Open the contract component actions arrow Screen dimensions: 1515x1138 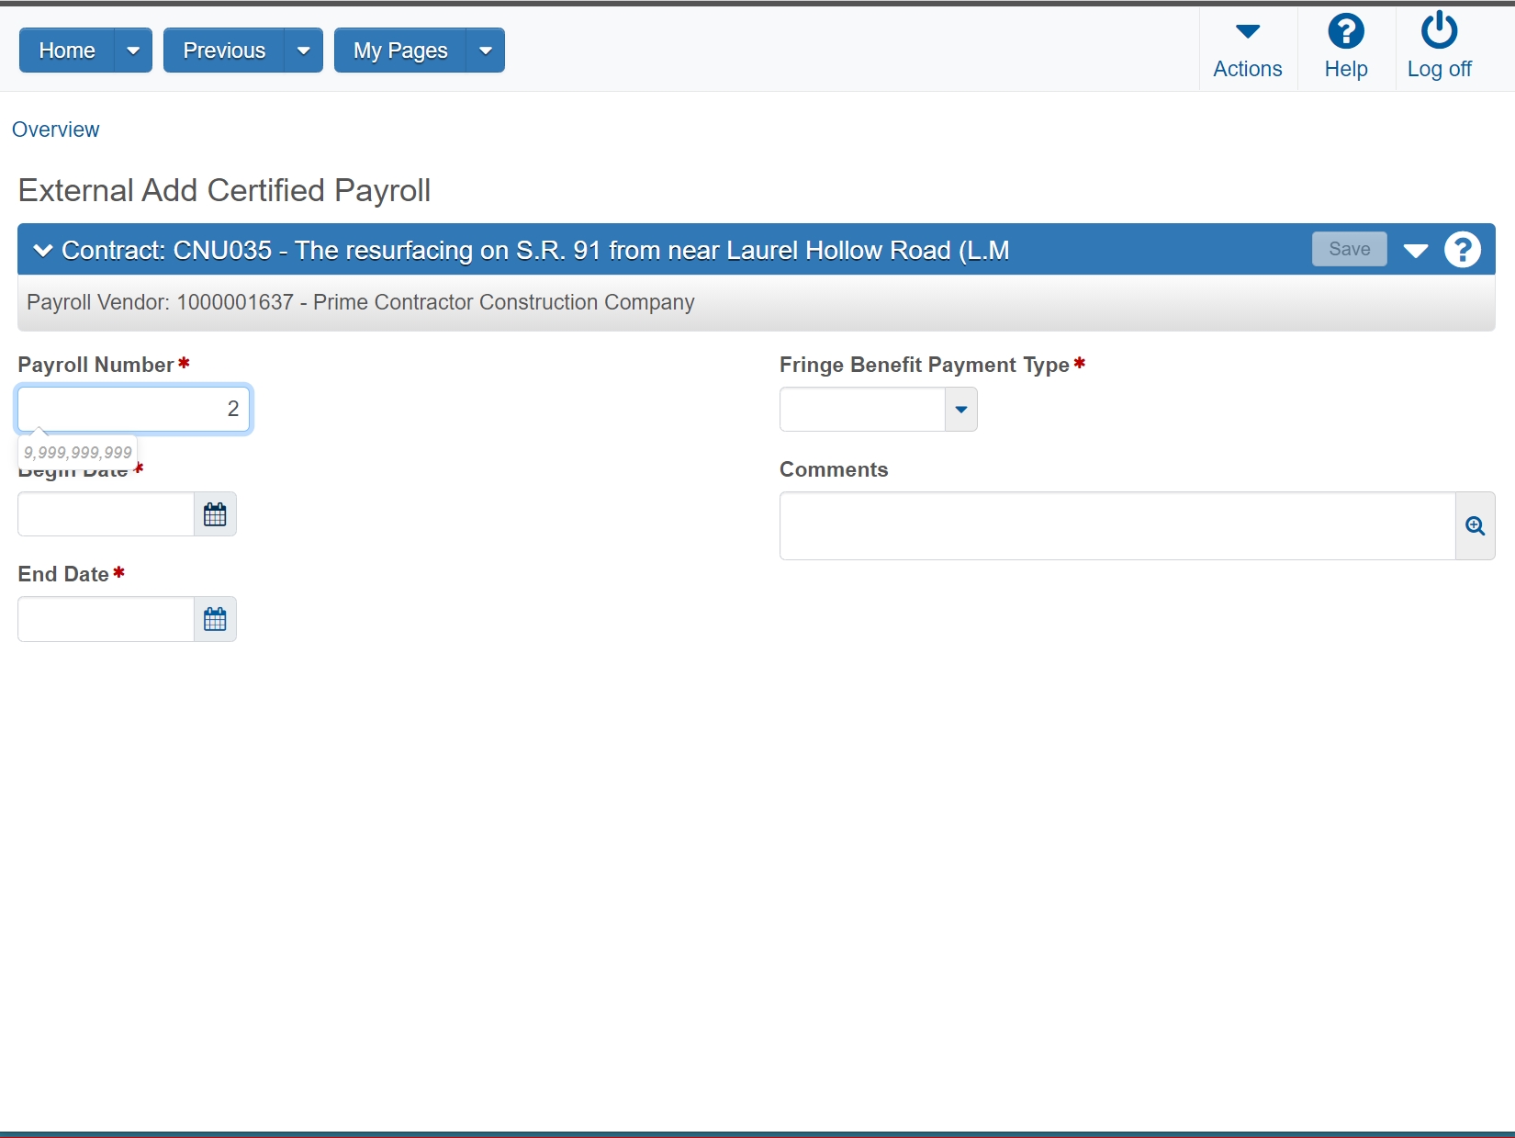[x=1415, y=251]
